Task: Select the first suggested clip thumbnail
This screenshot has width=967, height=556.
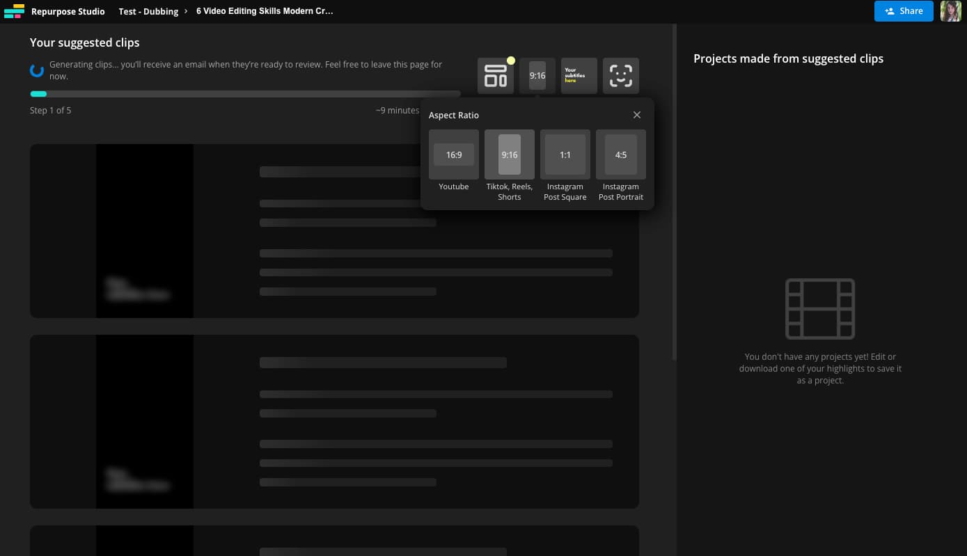Action: (x=144, y=231)
